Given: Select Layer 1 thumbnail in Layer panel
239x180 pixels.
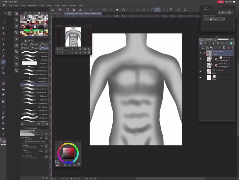Looking at the screenshot, I should click(x=209, y=72).
